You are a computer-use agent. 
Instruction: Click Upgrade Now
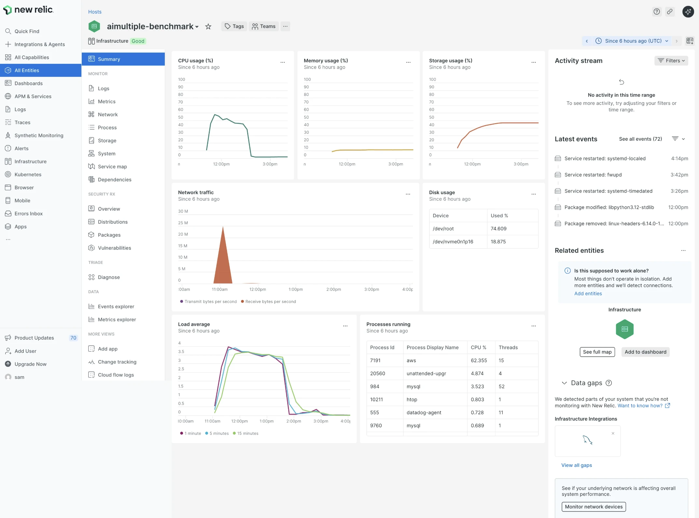[41, 364]
